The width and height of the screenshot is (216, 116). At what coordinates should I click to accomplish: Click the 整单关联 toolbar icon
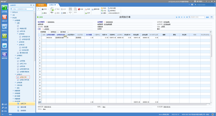pos(93,9)
